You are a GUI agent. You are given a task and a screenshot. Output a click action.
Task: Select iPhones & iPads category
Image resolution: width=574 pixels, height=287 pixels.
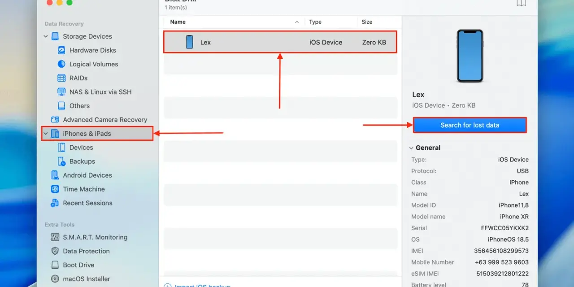click(x=87, y=134)
